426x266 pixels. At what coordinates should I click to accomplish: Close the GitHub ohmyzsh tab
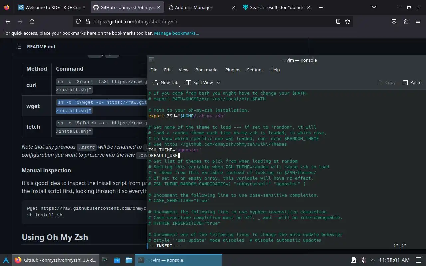159,7
